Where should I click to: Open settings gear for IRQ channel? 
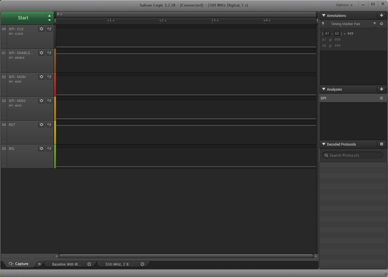tap(42, 148)
